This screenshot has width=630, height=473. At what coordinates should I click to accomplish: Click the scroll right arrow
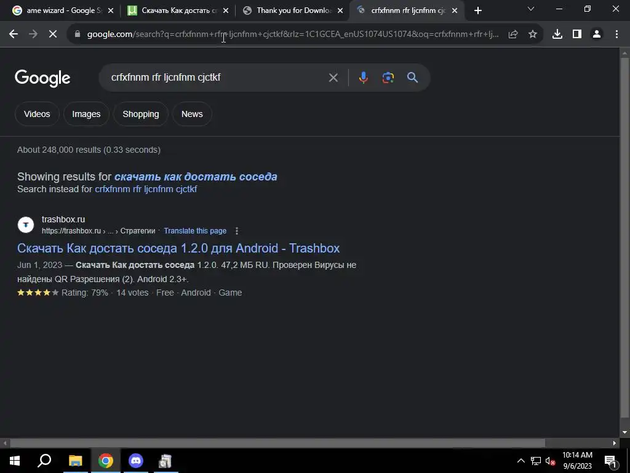(615, 443)
